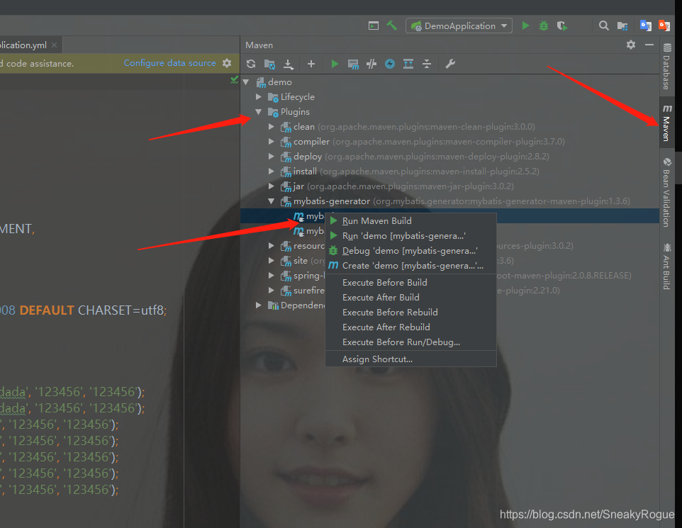The height and width of the screenshot is (528, 682).
Task: Collapse the demo project node
Action: [x=246, y=82]
